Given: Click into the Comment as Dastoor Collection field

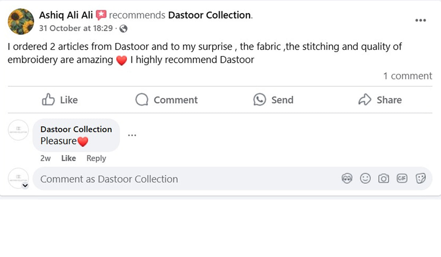Looking at the screenshot, I should tap(184, 179).
